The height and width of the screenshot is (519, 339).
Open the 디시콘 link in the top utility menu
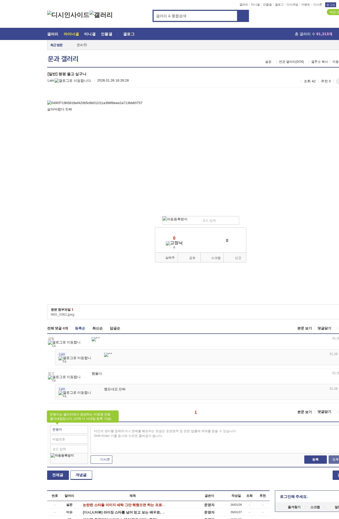318,5
